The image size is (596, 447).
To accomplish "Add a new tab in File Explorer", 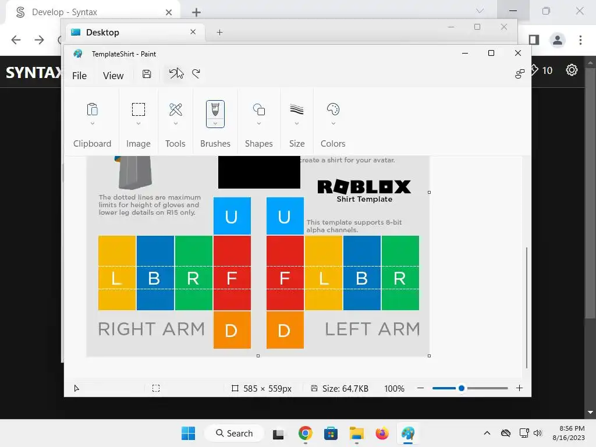I will (219, 33).
